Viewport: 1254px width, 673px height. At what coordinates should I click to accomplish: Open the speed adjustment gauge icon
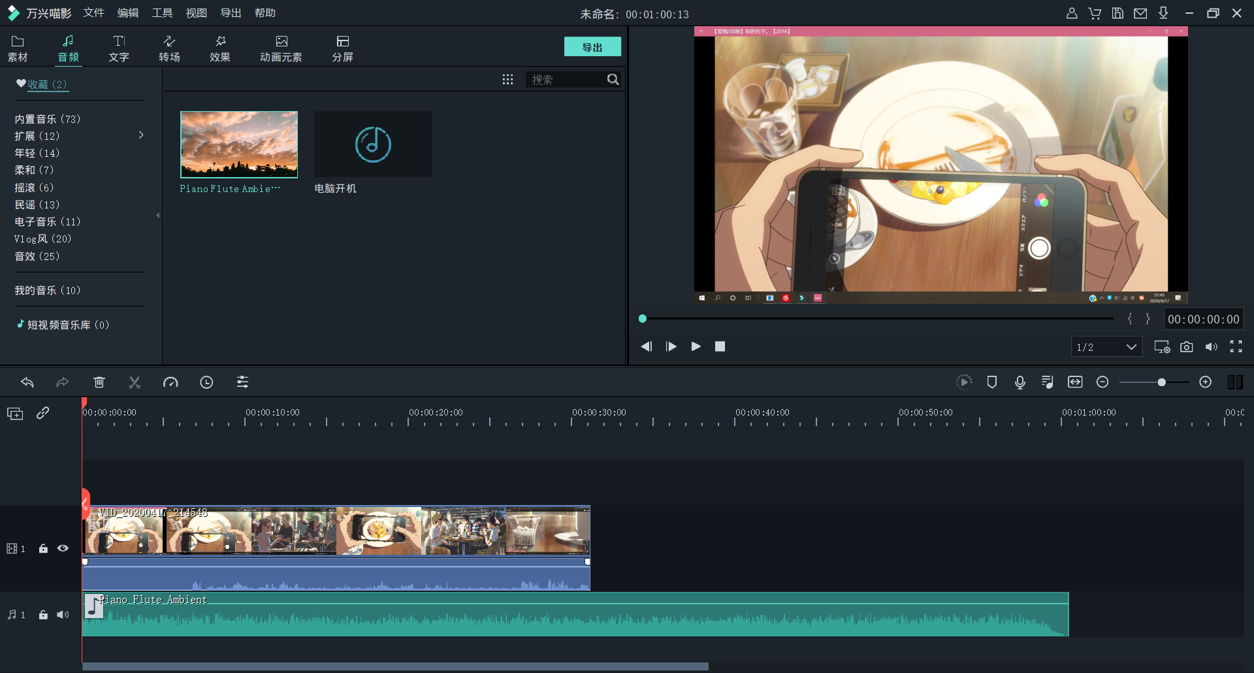(x=170, y=382)
